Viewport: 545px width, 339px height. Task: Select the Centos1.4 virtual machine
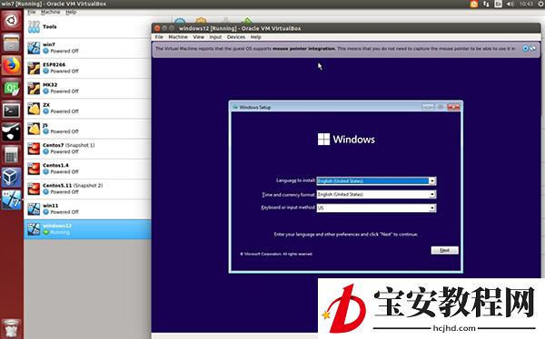point(87,169)
